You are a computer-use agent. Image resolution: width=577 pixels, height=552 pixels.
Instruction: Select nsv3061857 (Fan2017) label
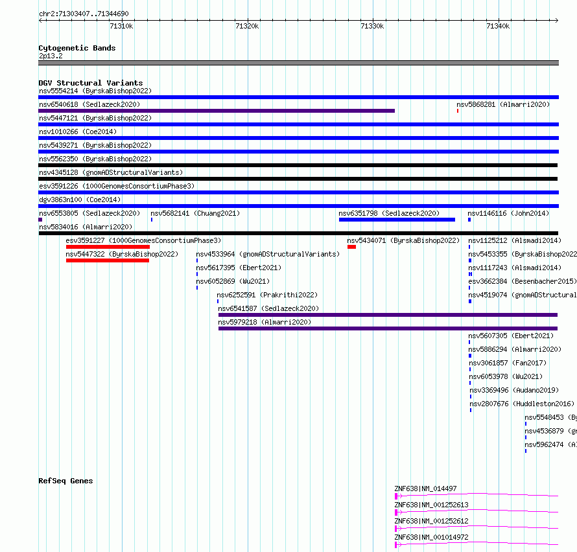coord(508,363)
